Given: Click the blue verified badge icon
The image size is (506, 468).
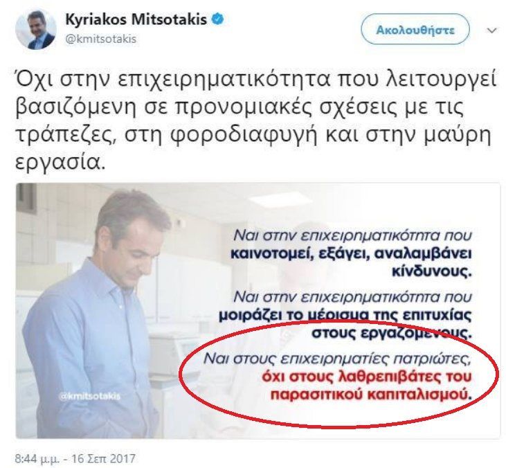Looking at the screenshot, I should click(x=217, y=19).
